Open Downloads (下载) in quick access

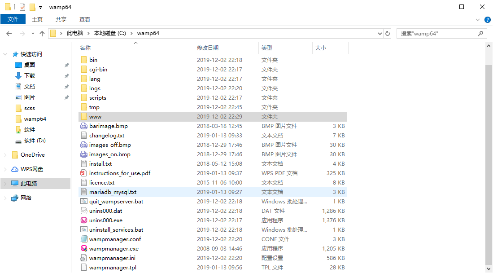(x=30, y=75)
